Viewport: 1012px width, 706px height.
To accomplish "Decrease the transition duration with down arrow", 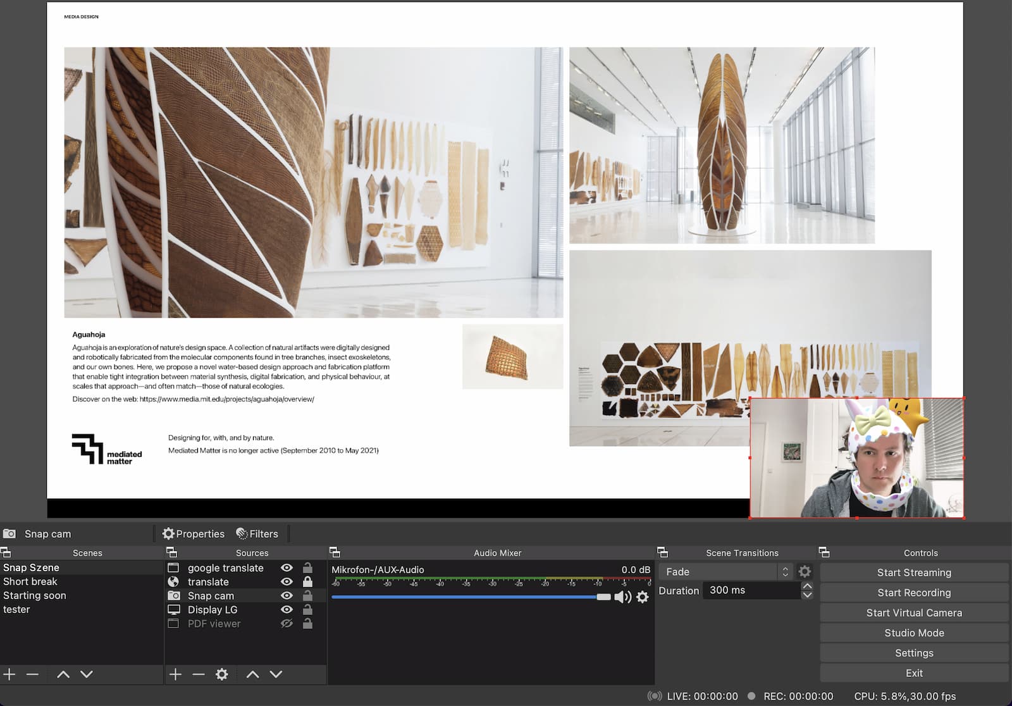I will pos(807,595).
